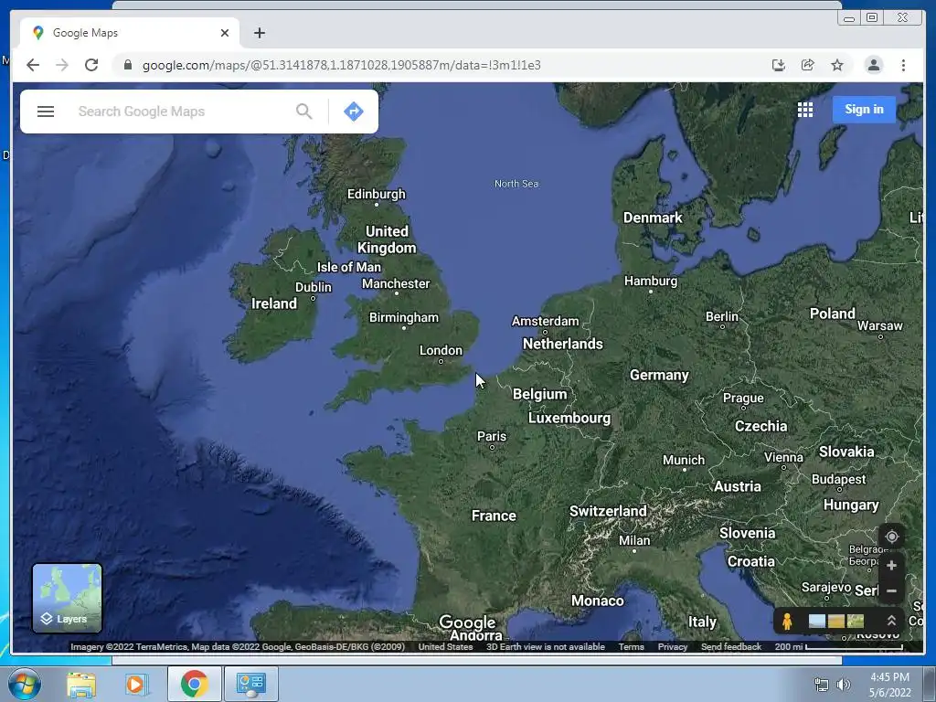Bookmark this page with the star
The image size is (936, 702).
pyautogui.click(x=837, y=65)
